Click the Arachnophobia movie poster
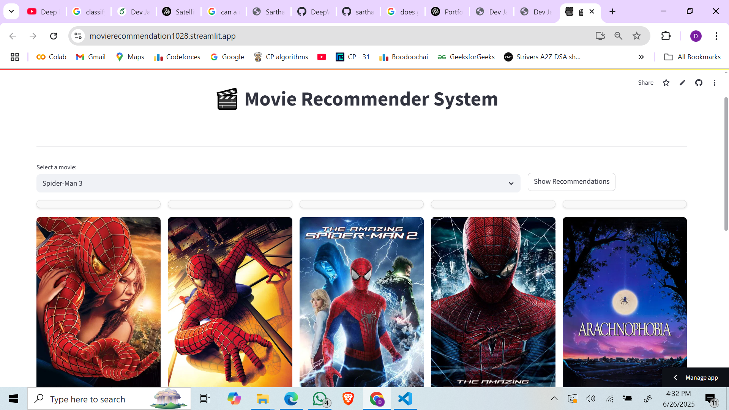 point(625,302)
